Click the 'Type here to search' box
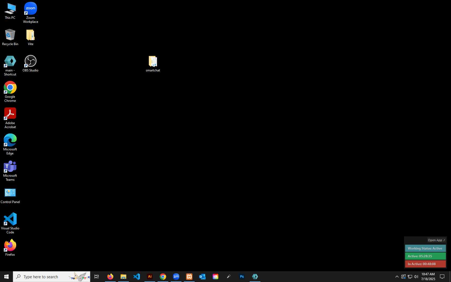451x282 pixels. 52,277
